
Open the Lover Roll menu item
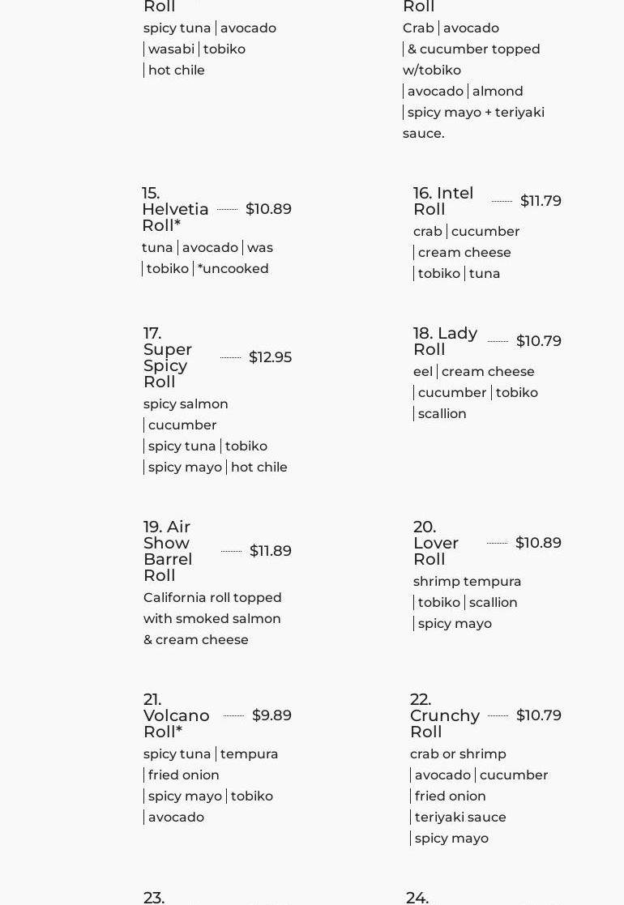[436, 543]
